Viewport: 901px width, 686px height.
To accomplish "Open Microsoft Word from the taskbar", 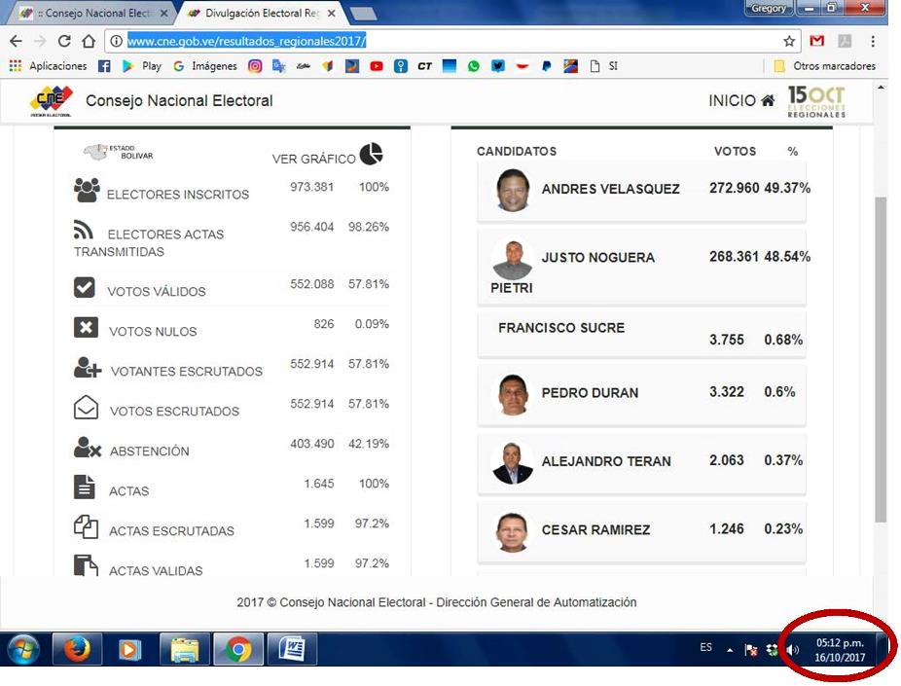I will coord(291,649).
